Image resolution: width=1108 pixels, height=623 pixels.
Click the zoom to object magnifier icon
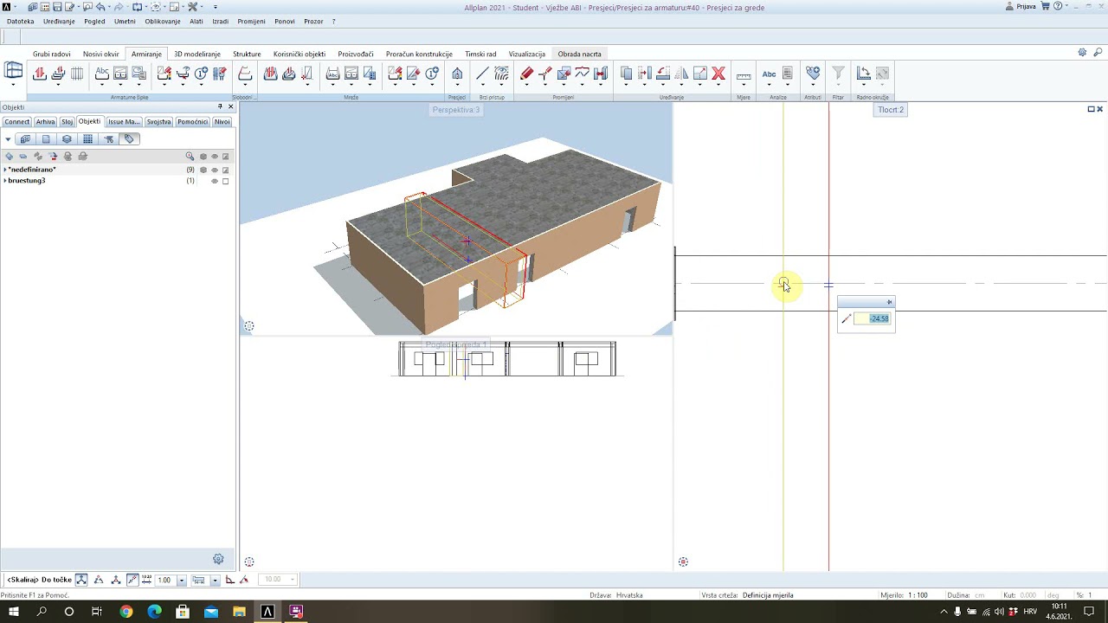(190, 157)
